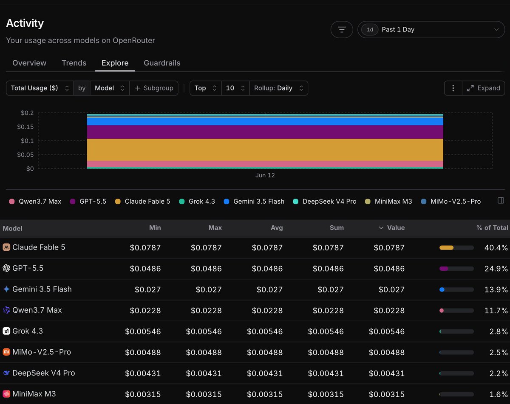Click the Grok 4.3 xAI icon
Viewport: 510px width, 404px height.
tap(6, 331)
